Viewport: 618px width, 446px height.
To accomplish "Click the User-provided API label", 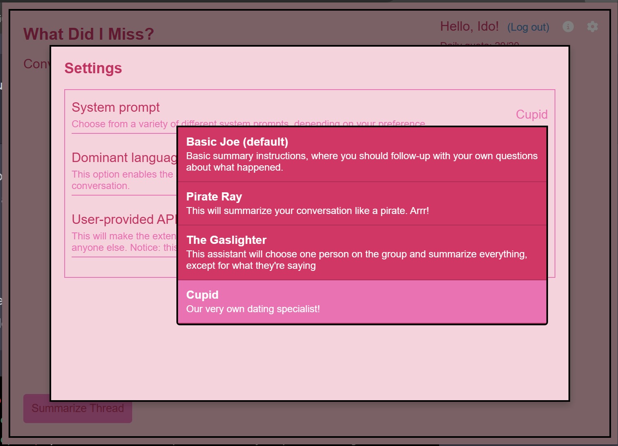I will [x=124, y=219].
